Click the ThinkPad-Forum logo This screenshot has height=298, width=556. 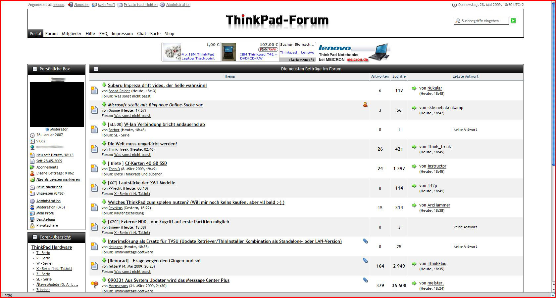[x=277, y=20]
